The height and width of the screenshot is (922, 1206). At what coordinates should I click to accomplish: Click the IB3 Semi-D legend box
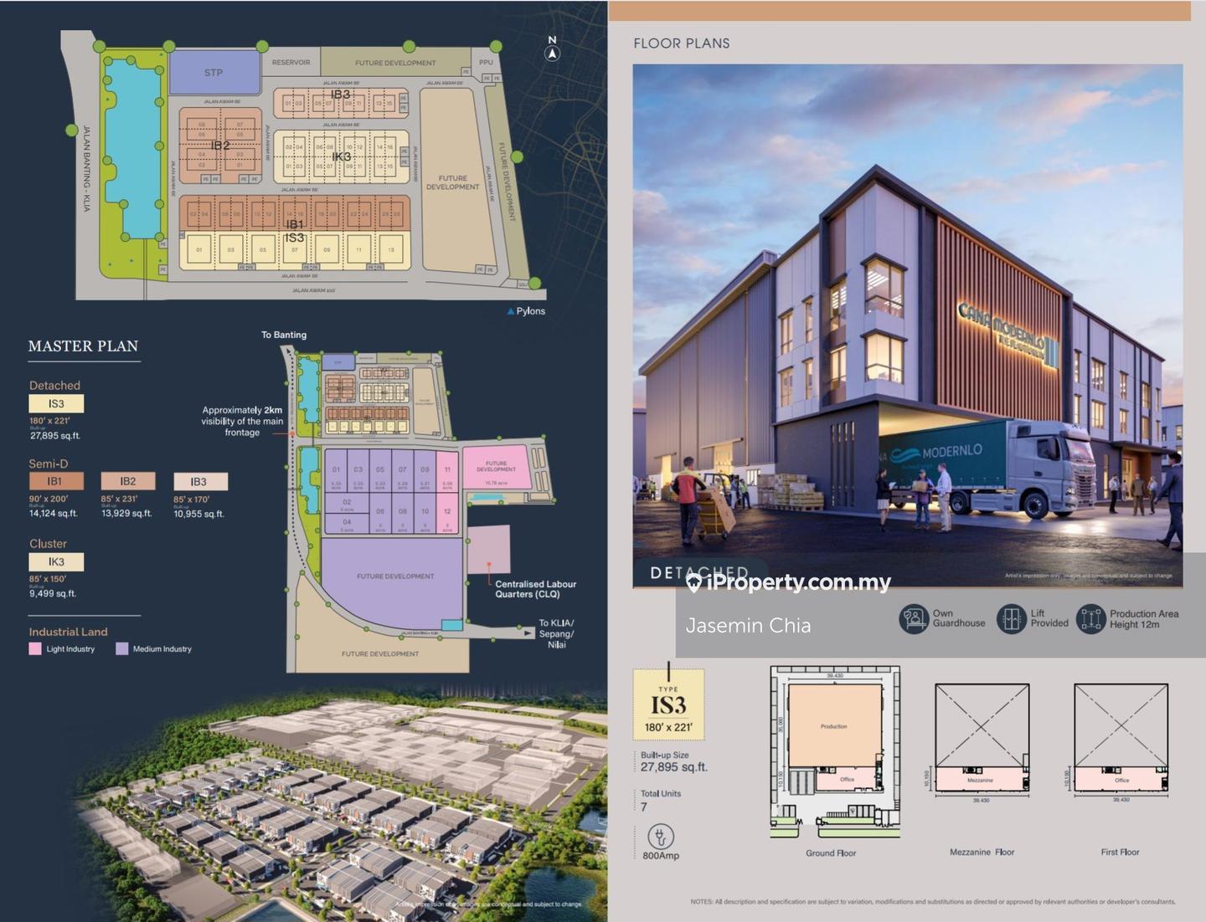tap(200, 482)
